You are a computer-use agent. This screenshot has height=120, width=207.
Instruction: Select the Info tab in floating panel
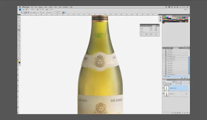click(x=154, y=26)
